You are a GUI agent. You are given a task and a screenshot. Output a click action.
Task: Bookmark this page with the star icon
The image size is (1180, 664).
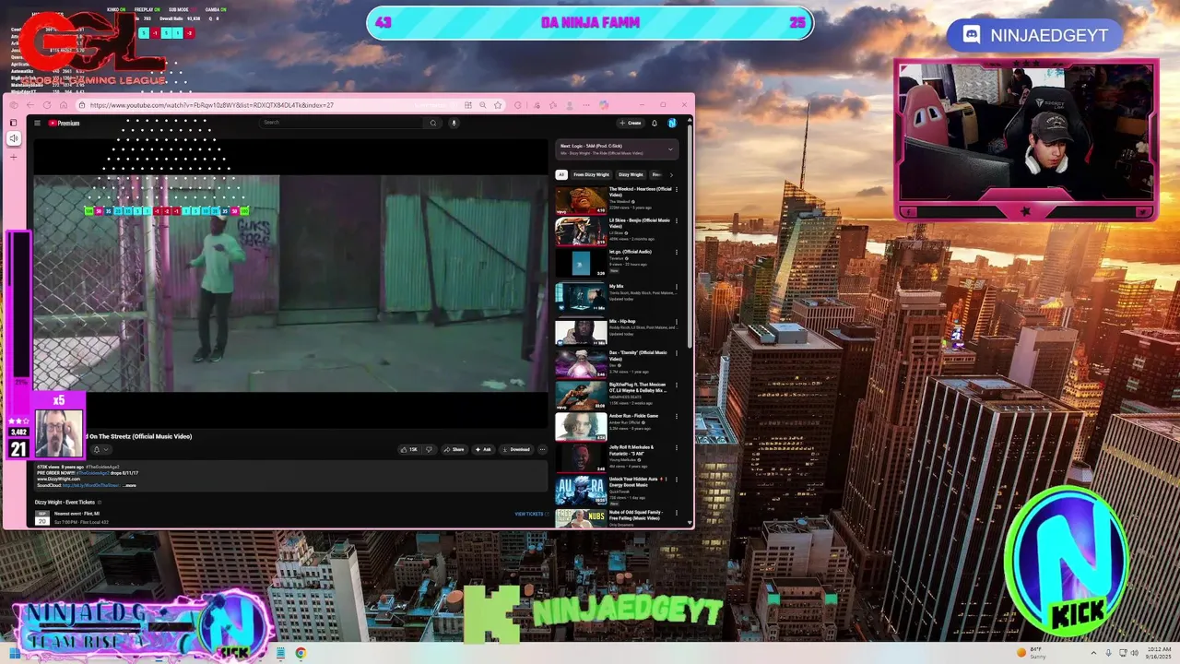coord(498,105)
